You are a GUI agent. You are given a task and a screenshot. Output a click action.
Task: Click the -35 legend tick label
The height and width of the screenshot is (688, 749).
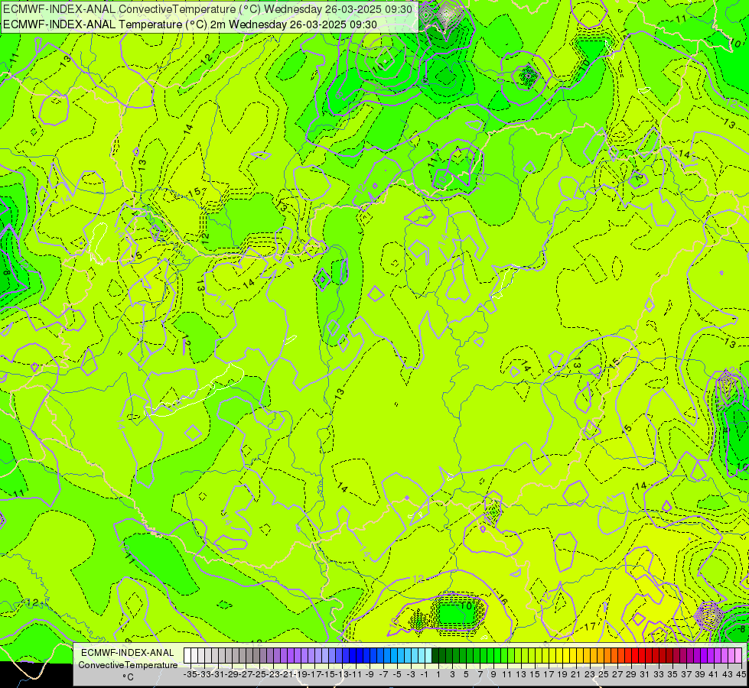click(x=190, y=675)
